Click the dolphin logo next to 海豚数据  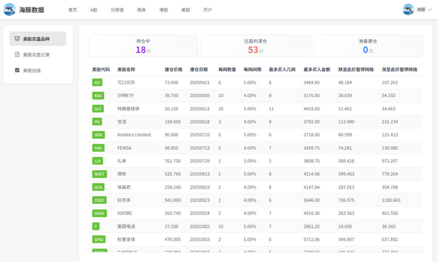click(x=9, y=9)
